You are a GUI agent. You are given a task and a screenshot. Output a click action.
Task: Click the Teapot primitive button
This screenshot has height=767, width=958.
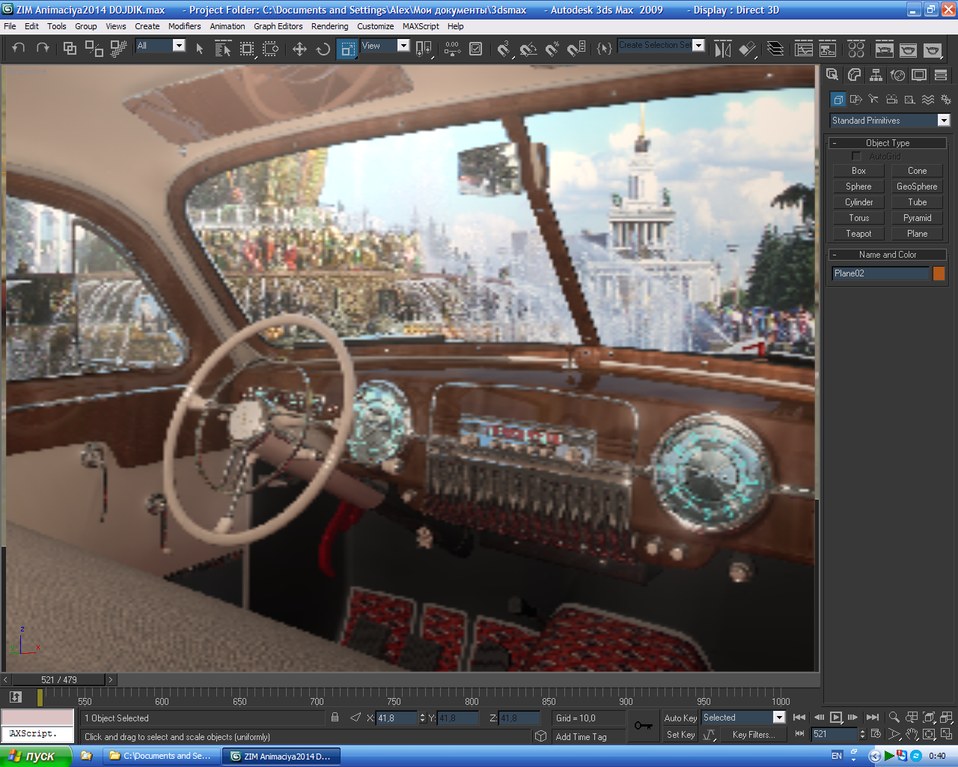pyautogui.click(x=858, y=234)
